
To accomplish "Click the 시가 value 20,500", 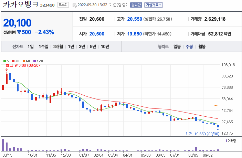I will pos(97,34).
